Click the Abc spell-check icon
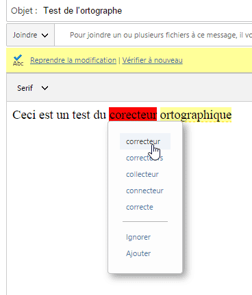Viewport: 252px width, 295px height. coord(18,60)
